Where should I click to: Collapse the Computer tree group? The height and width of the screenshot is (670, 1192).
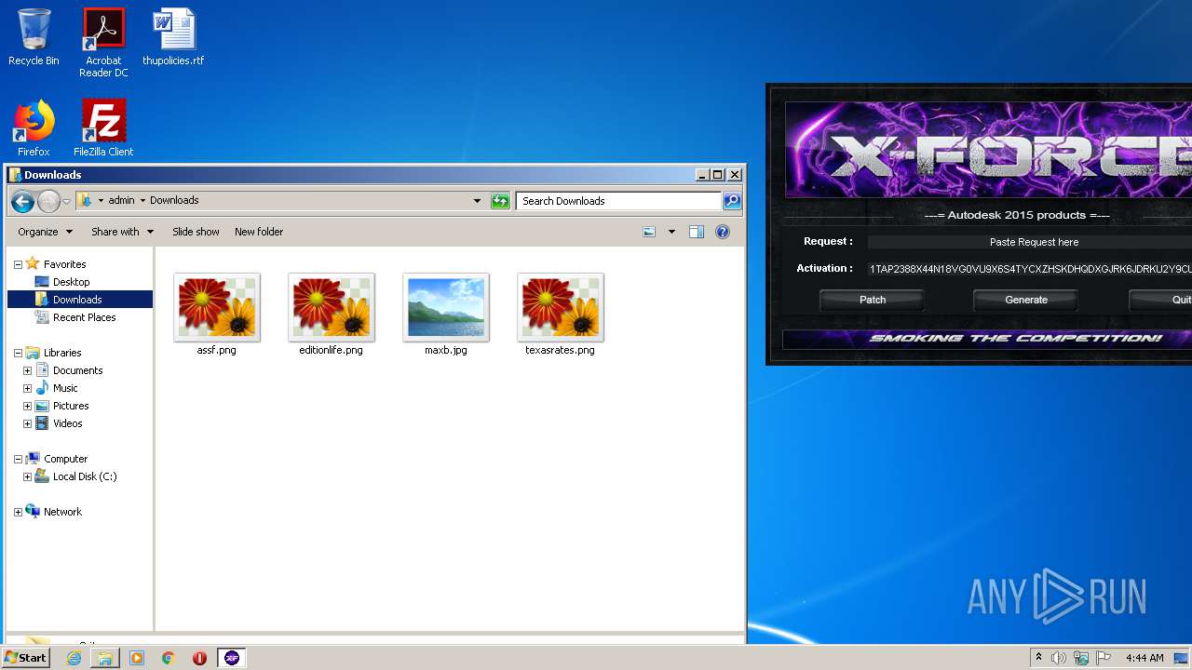18,460
